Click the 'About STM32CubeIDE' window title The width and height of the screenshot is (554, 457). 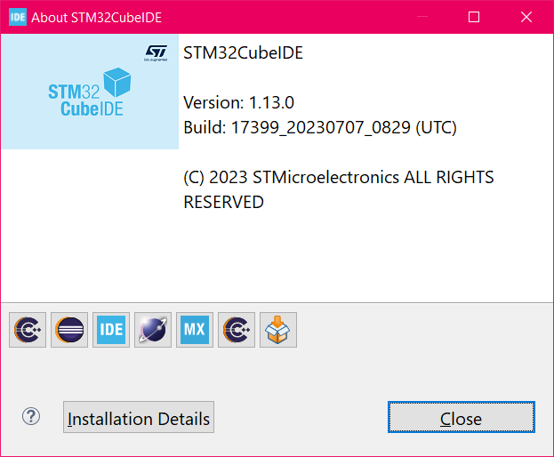97,18
